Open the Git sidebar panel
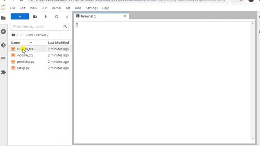The height and width of the screenshot is (146, 260). 3,45
